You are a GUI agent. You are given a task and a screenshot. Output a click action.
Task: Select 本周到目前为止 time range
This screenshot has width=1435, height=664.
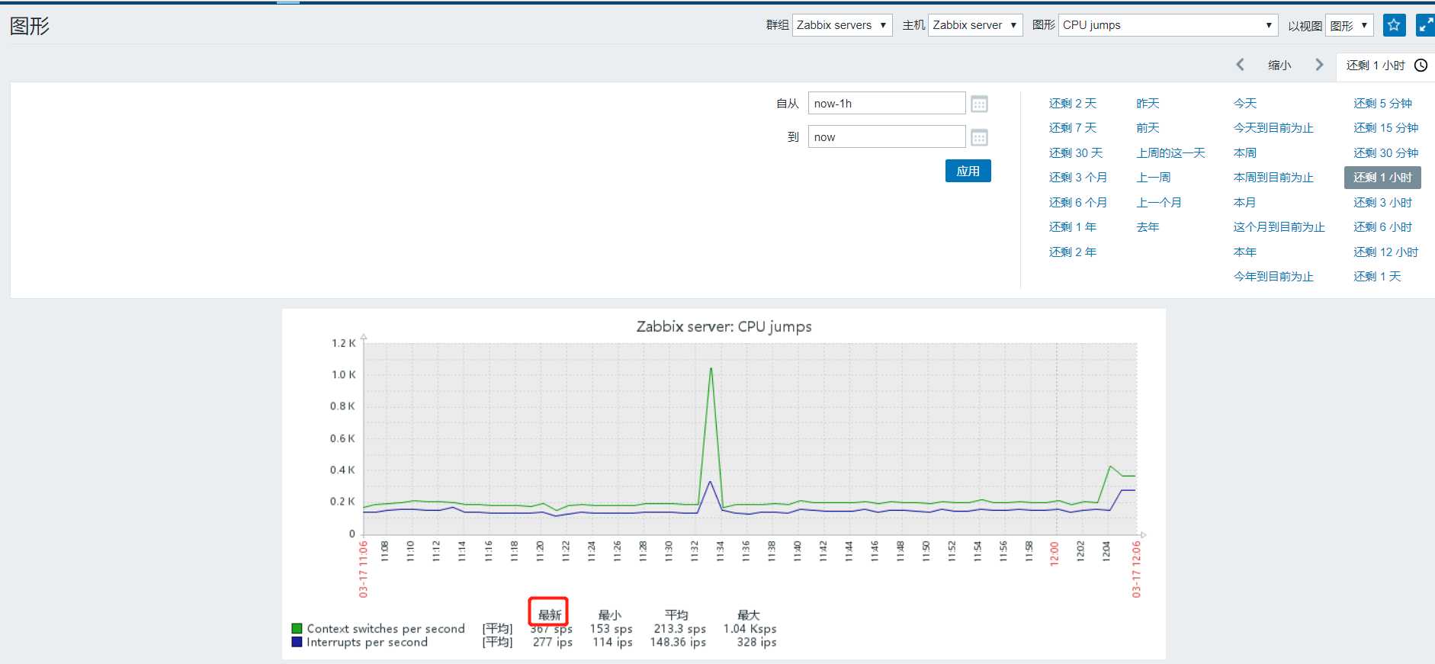coord(1273,178)
